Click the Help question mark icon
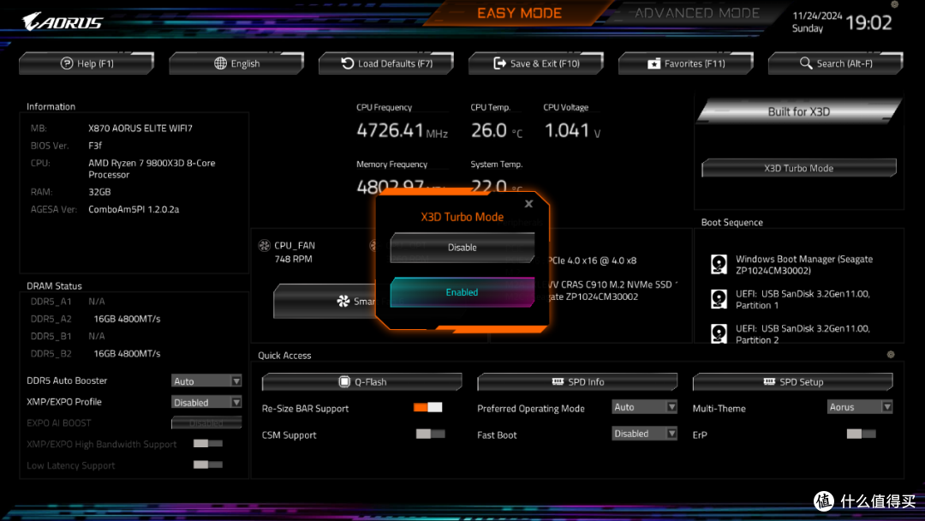 click(x=67, y=63)
